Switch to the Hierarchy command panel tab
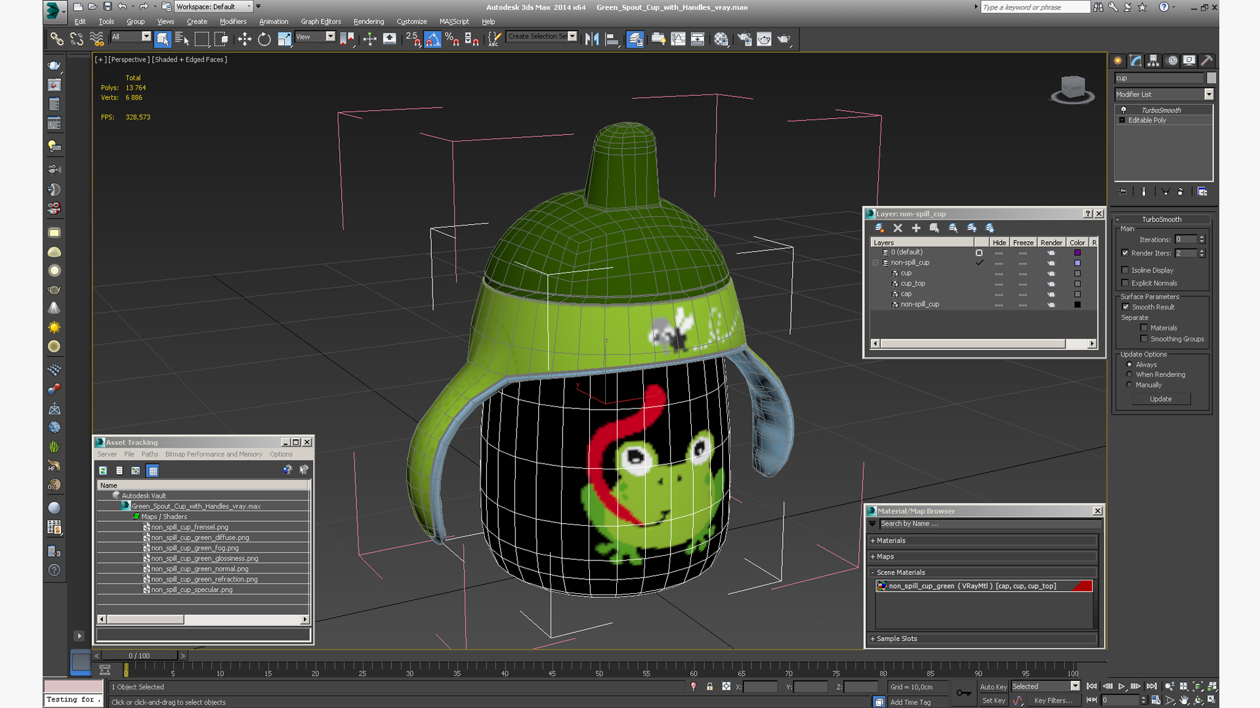This screenshot has width=1260, height=708. (1154, 60)
